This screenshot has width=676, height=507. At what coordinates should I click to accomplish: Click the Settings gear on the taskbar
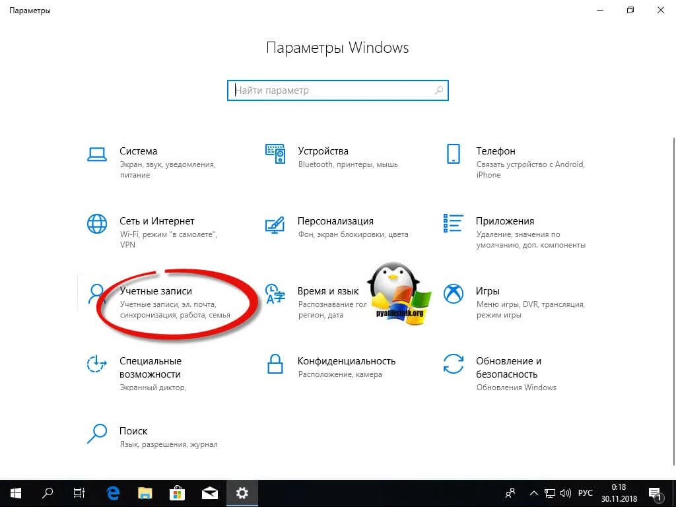point(242,493)
